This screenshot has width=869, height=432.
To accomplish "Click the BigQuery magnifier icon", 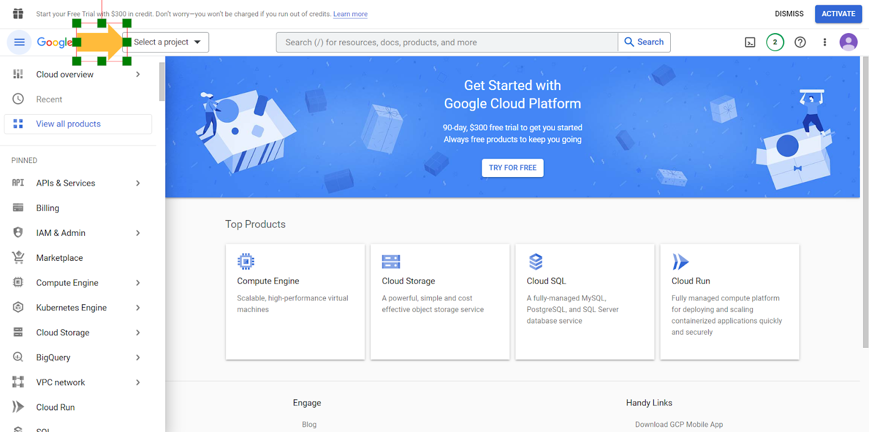I will pyautogui.click(x=18, y=357).
